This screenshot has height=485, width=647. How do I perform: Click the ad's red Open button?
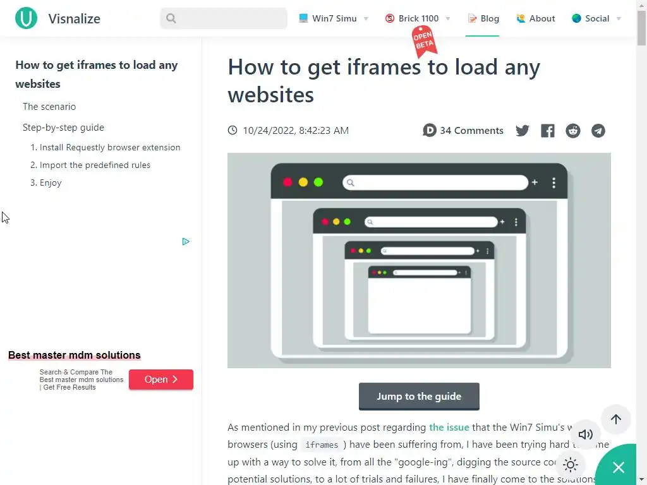pos(161,380)
